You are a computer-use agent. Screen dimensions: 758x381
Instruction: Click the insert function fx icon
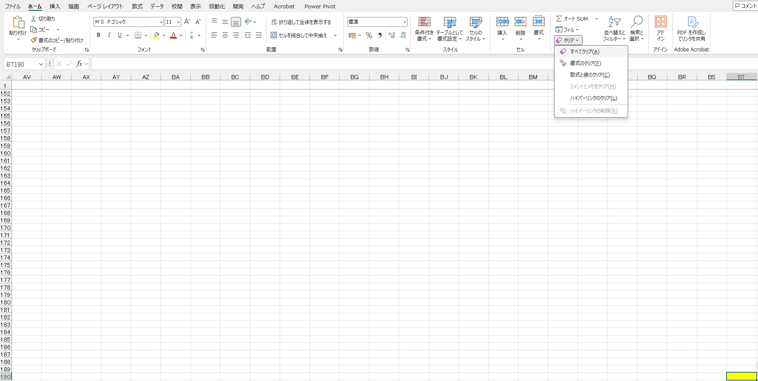click(79, 64)
